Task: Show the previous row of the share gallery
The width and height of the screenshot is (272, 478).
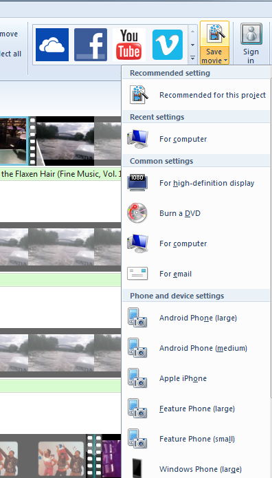Action: (192, 32)
